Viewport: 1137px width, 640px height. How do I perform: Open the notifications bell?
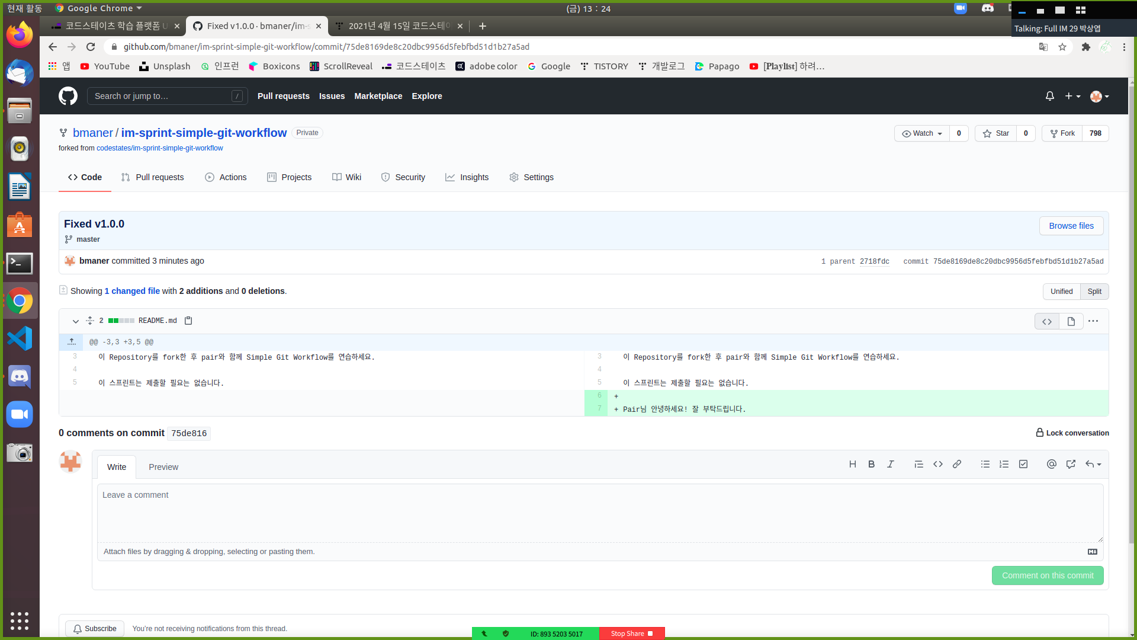[x=1049, y=96]
